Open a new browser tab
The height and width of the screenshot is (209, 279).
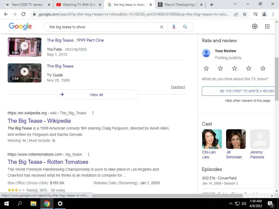point(211,5)
